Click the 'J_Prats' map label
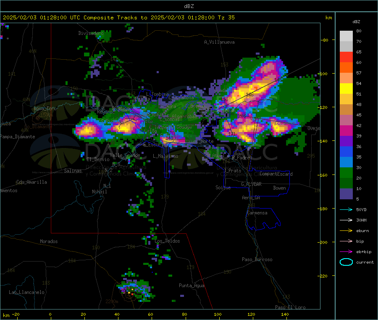Image resolution: width=378 pixels, height=320 pixels. (232, 171)
